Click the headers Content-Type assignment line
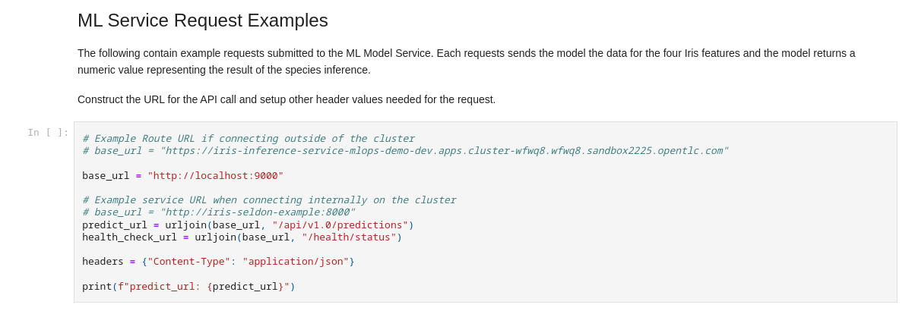Image resolution: width=912 pixels, height=311 pixels. point(218,261)
